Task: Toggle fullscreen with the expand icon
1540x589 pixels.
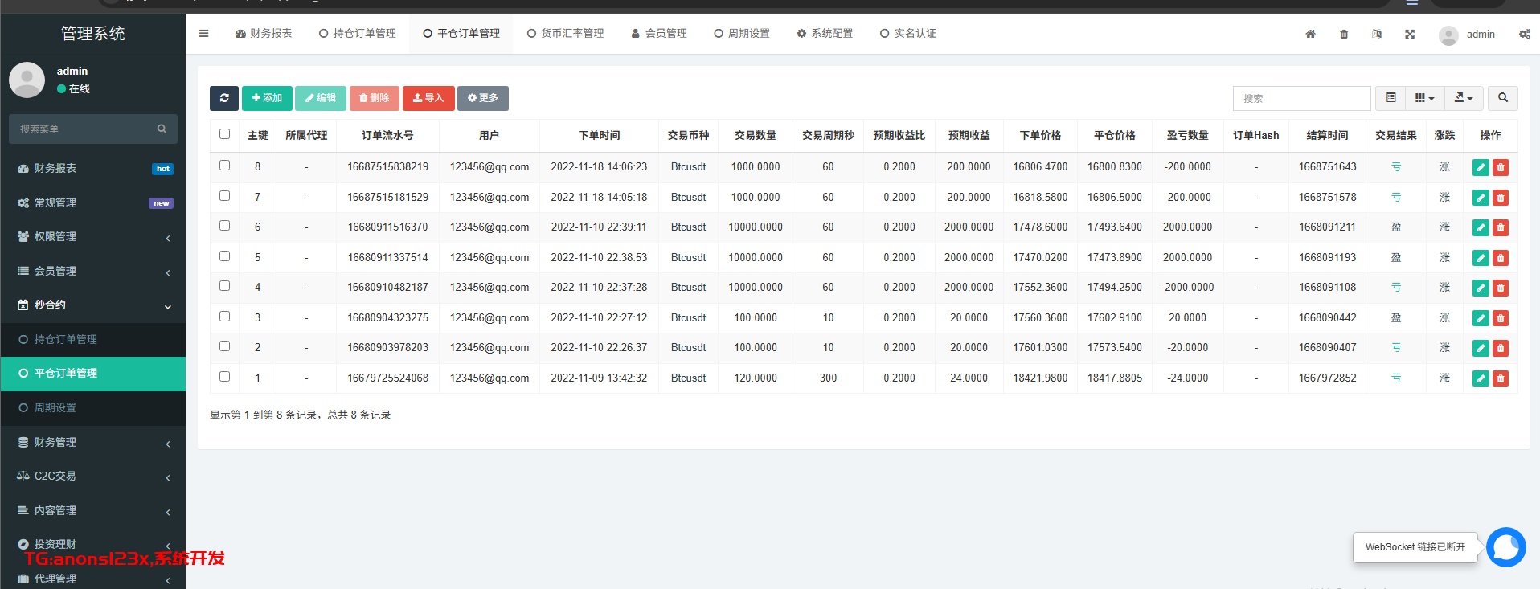Action: coord(1410,34)
